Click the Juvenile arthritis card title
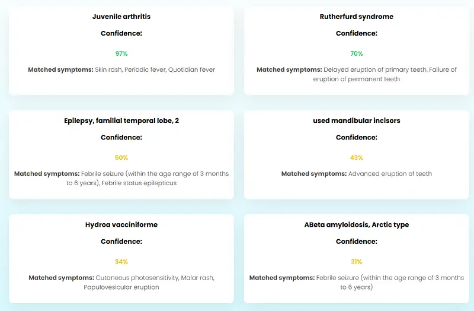 click(x=121, y=17)
